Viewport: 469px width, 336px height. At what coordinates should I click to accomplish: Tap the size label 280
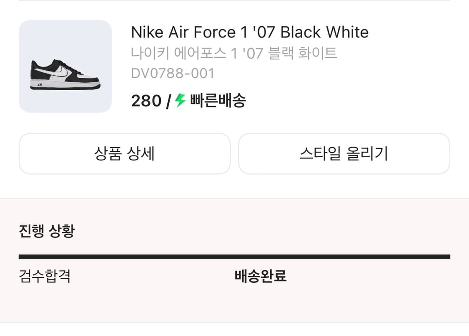(x=145, y=100)
